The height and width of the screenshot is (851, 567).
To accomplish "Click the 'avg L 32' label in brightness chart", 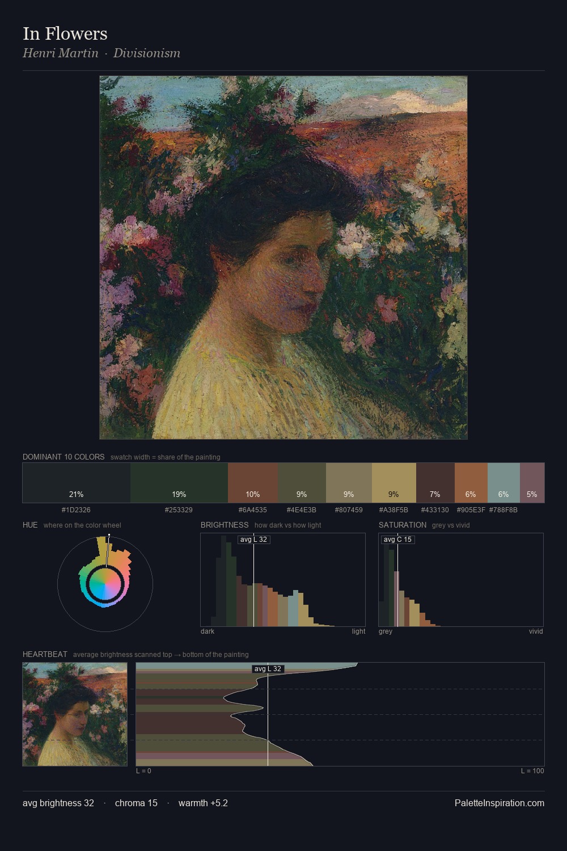I will [253, 540].
